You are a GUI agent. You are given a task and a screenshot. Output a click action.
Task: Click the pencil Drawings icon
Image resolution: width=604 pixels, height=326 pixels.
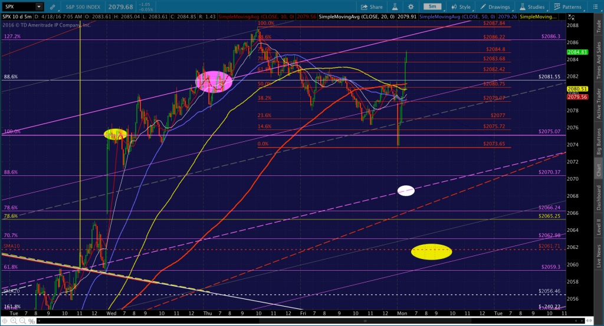click(x=483, y=7)
